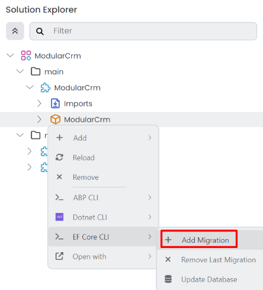Click the partially hidden second folder icon
Viewport: 263px width, 290px height.
coord(36,135)
